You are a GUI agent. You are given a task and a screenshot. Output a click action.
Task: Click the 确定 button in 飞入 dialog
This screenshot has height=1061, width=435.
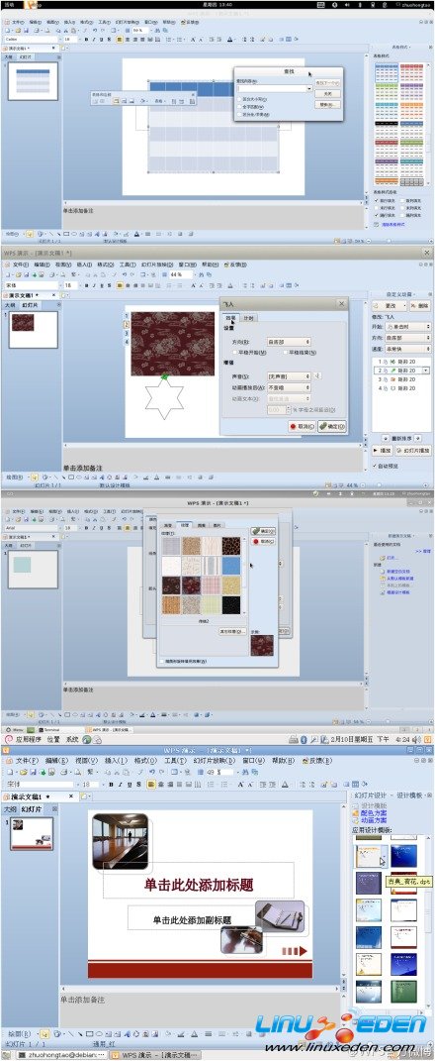click(331, 427)
